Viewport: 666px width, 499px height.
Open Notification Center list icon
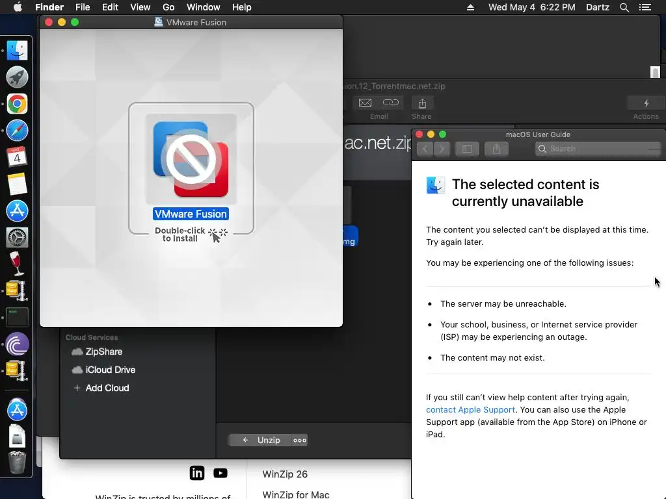pyautogui.click(x=645, y=7)
